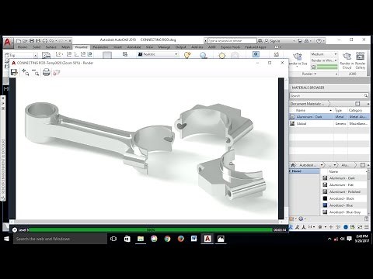373x279 pixels.
Task: Click the library list vertical scrollbar
Action: coord(368,191)
